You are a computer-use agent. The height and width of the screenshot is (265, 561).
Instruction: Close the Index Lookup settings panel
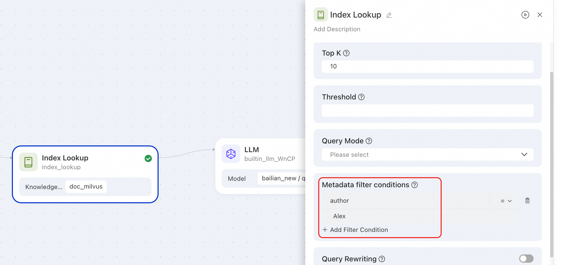[540, 15]
